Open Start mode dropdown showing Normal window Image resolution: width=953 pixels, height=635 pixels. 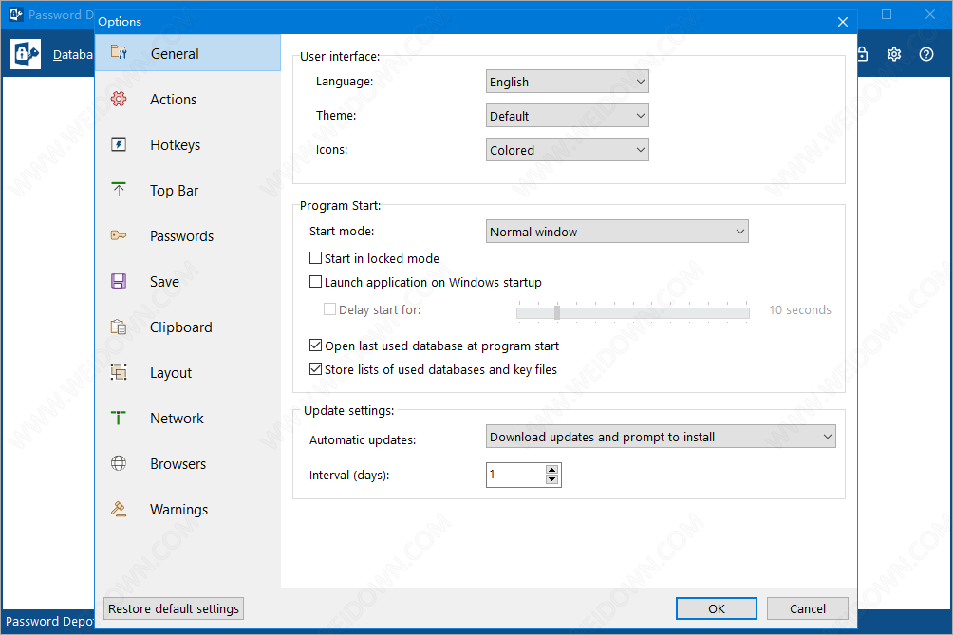point(617,232)
